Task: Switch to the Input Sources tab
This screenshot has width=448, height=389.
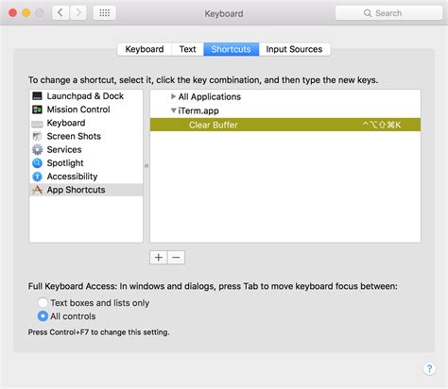Action: (x=294, y=49)
